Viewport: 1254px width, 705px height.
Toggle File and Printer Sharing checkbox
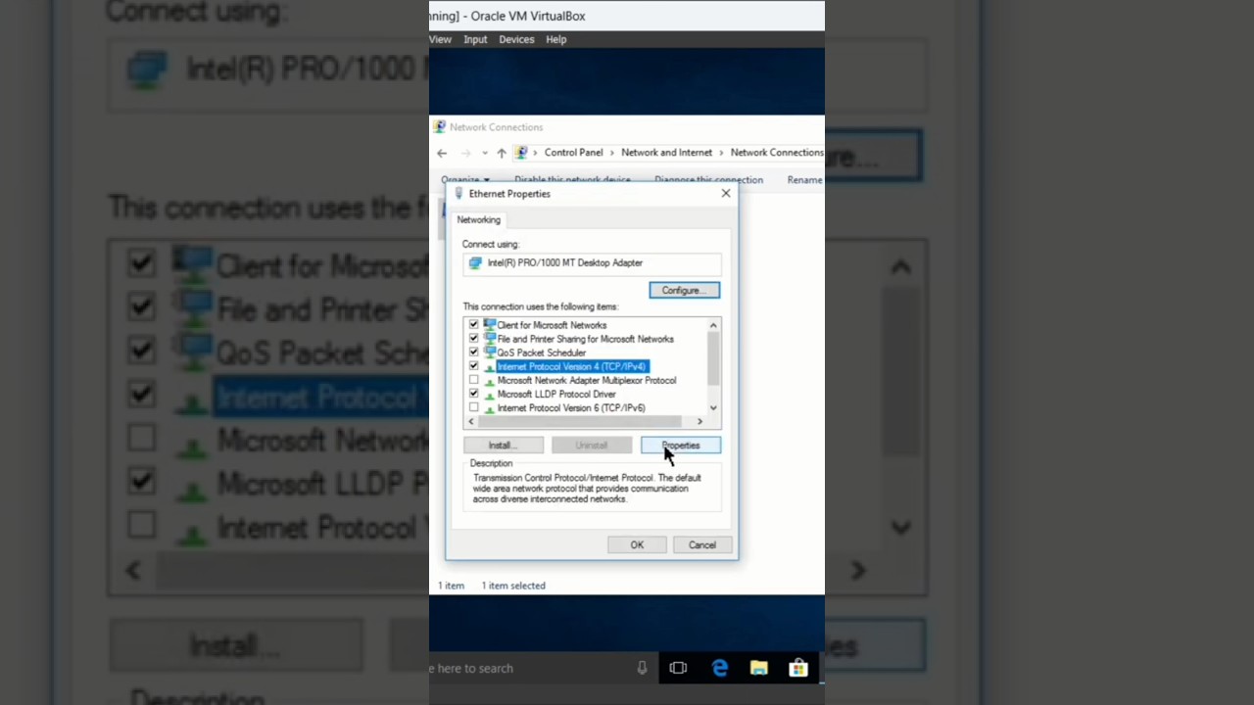(474, 339)
